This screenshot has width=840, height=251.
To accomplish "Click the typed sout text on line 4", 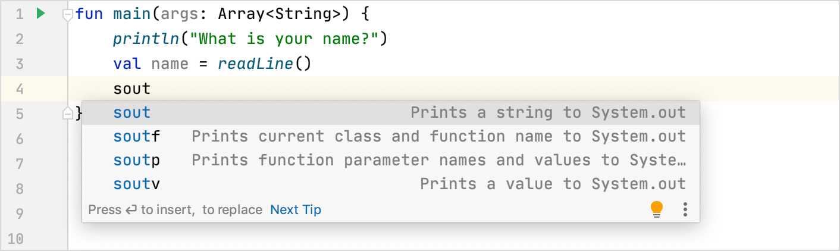I will tap(132, 89).
